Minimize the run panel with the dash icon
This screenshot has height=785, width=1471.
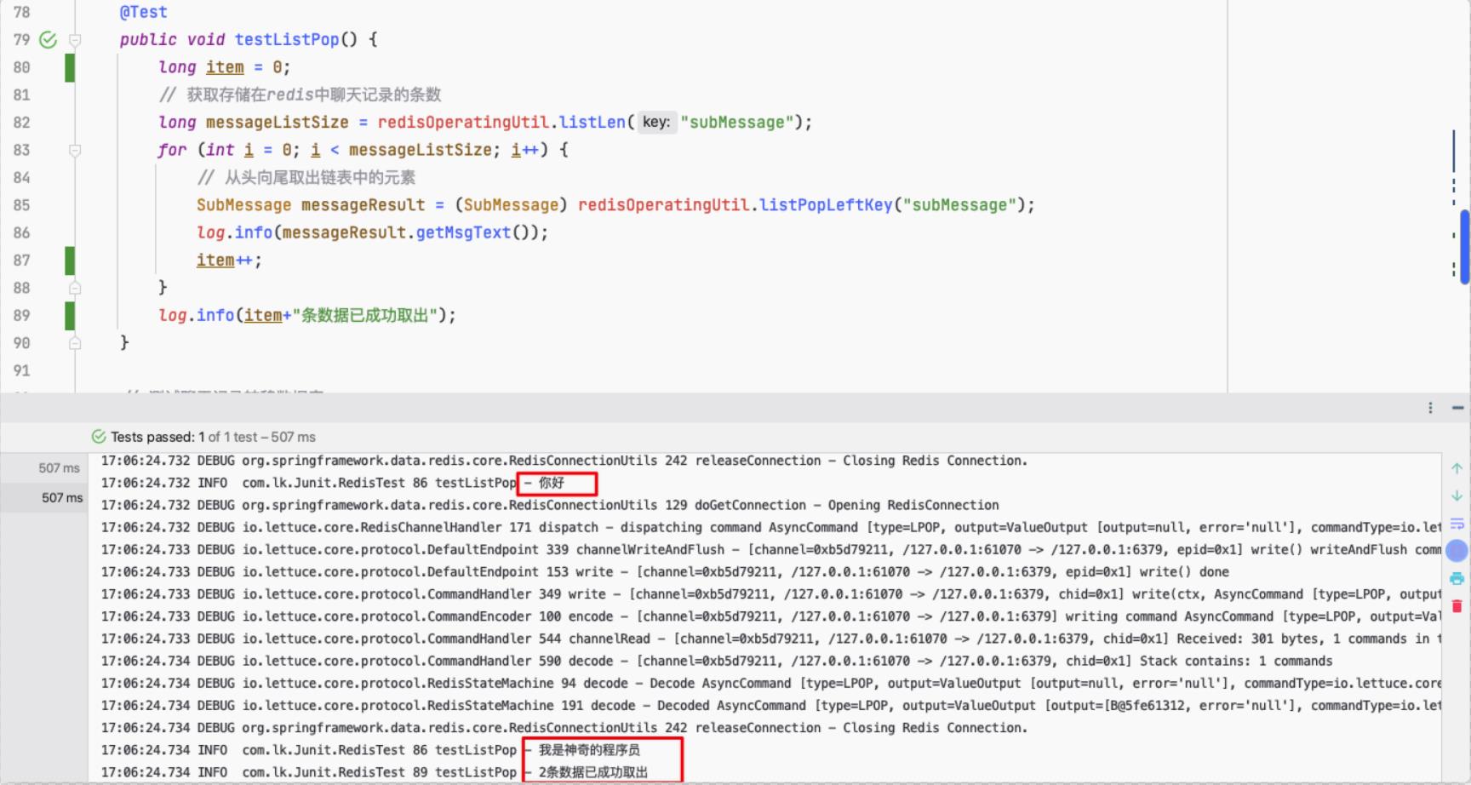(1457, 408)
